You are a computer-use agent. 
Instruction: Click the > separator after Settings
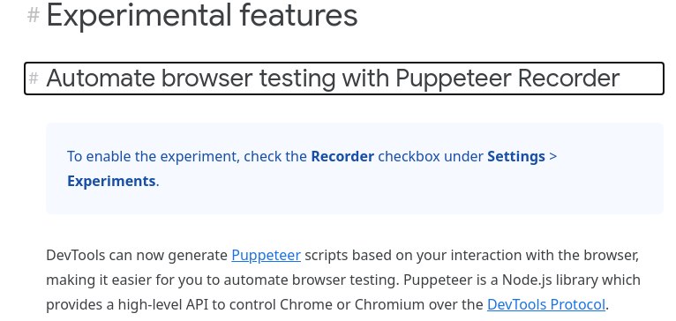point(553,156)
